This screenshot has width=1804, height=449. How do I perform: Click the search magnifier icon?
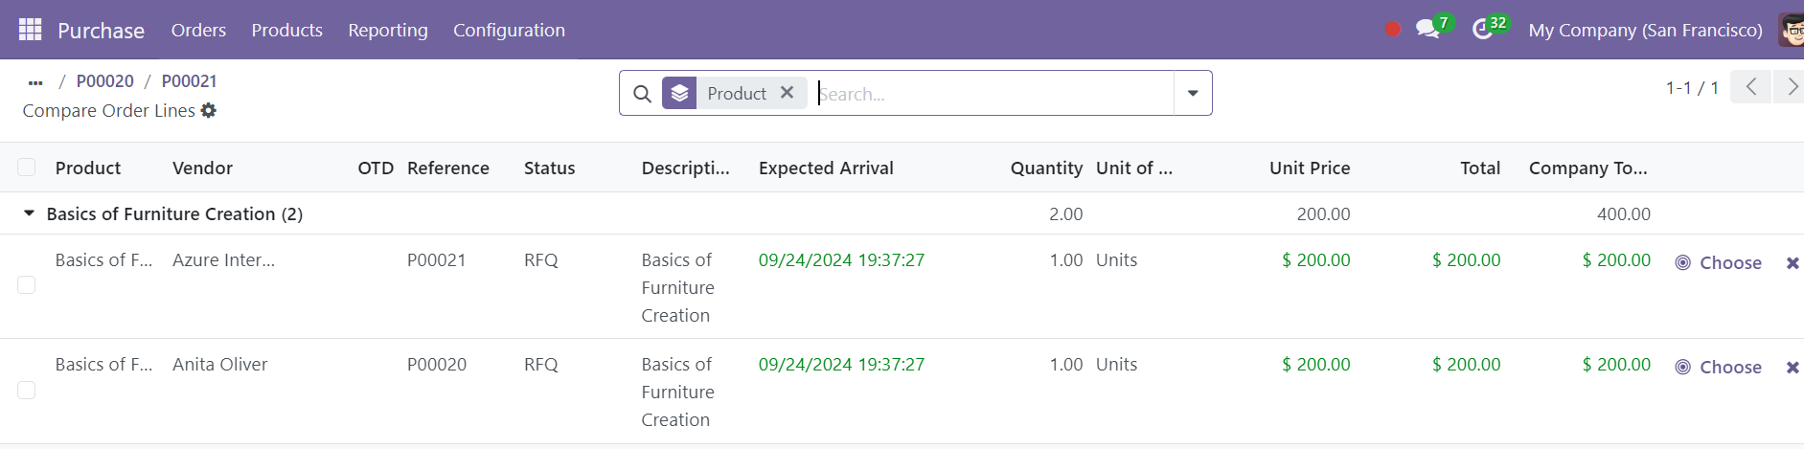click(x=642, y=94)
